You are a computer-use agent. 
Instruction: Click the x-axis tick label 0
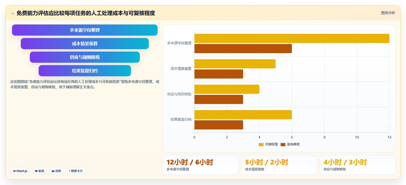click(194, 137)
